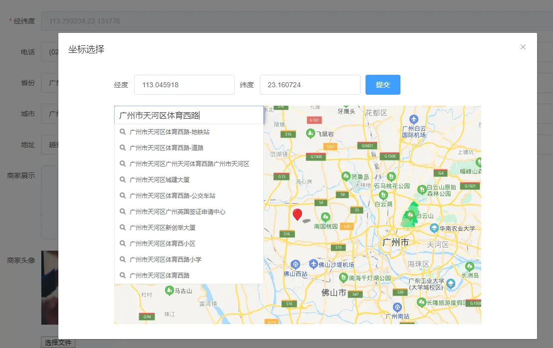The width and height of the screenshot is (553, 348).
Task: Pick suggestion 广州市天河区城建大厦
Action: pyautogui.click(x=188, y=179)
